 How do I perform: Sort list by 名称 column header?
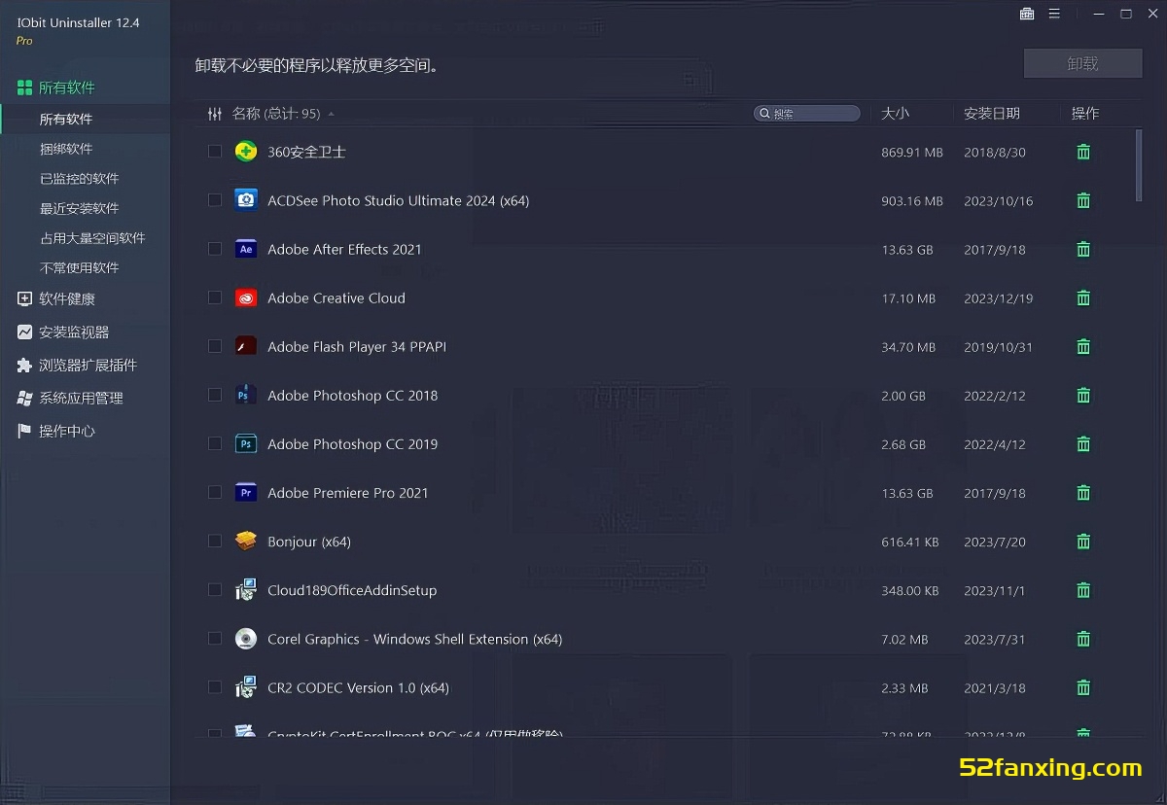pyautogui.click(x=276, y=114)
